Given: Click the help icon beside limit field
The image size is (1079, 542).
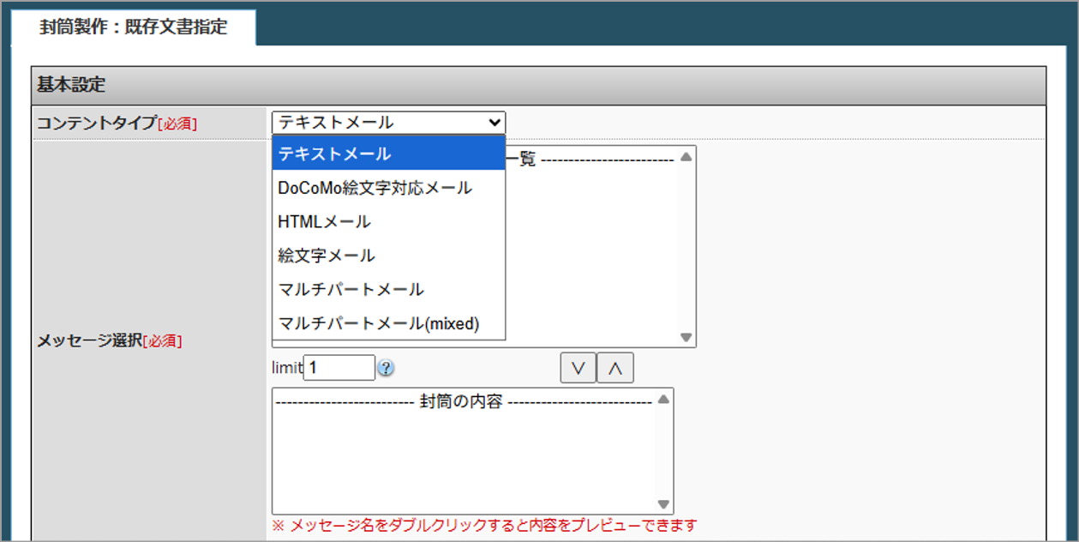Looking at the screenshot, I should (x=386, y=368).
